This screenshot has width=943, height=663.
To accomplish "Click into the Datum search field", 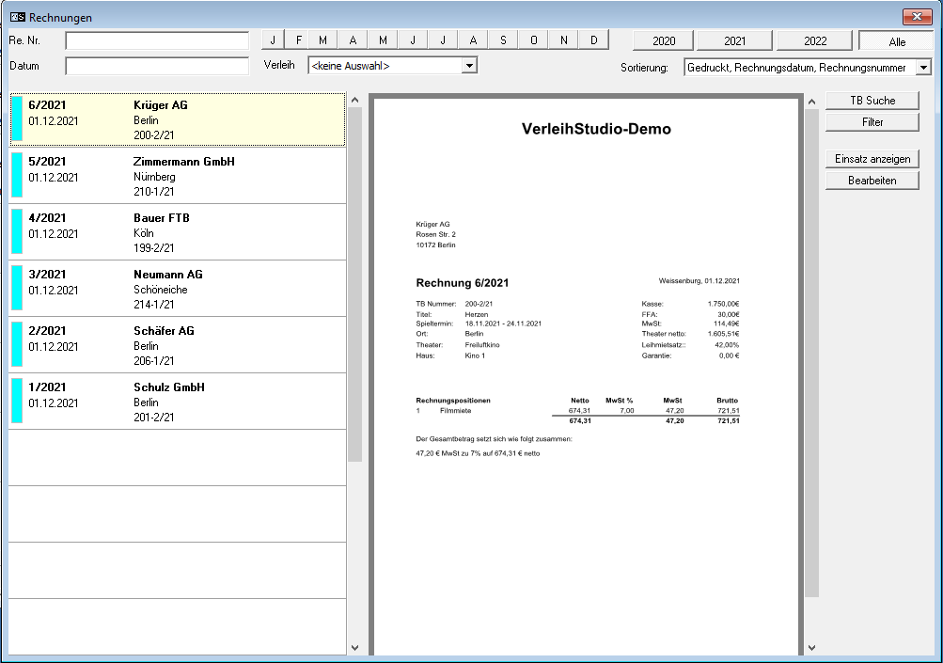I will pos(157,67).
